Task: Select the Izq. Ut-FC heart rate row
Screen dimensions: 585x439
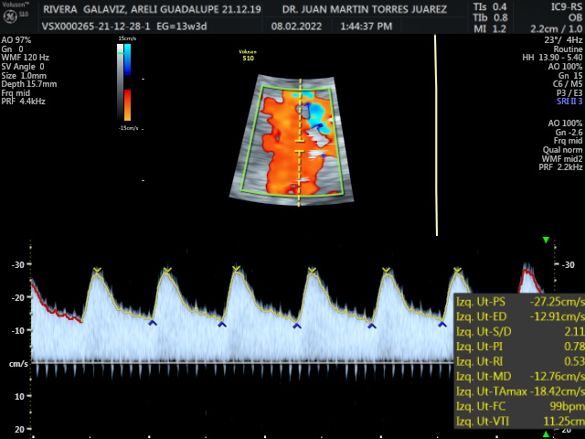Action: click(515, 406)
